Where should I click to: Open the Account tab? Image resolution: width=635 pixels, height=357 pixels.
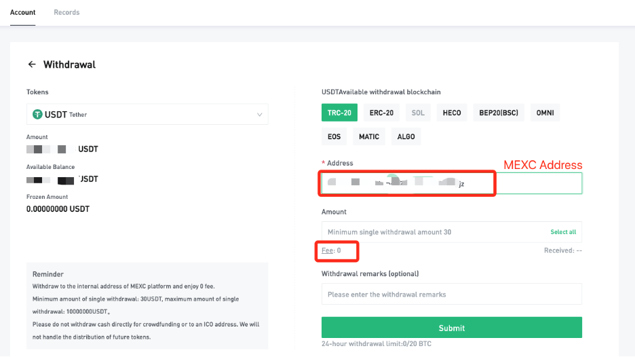point(23,12)
